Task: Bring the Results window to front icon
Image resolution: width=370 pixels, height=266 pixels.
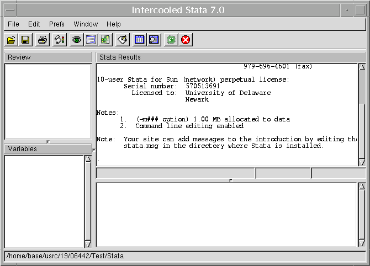Action: (x=91, y=40)
